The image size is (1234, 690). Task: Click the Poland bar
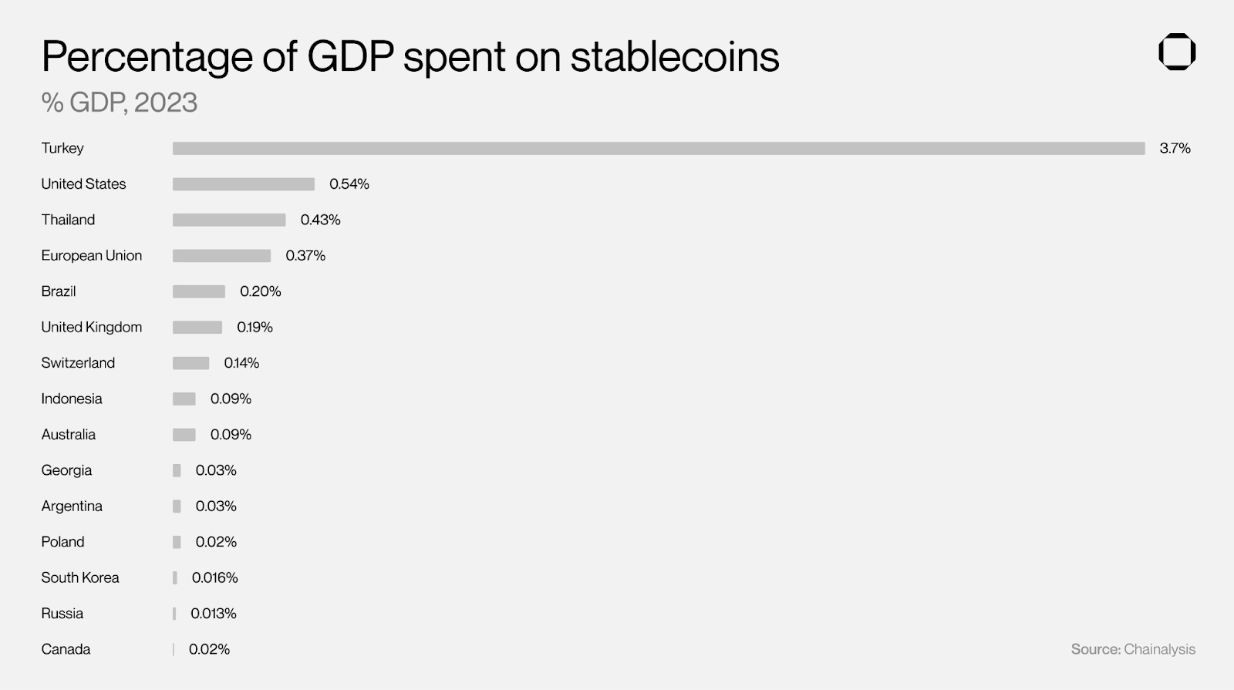pyautogui.click(x=177, y=542)
